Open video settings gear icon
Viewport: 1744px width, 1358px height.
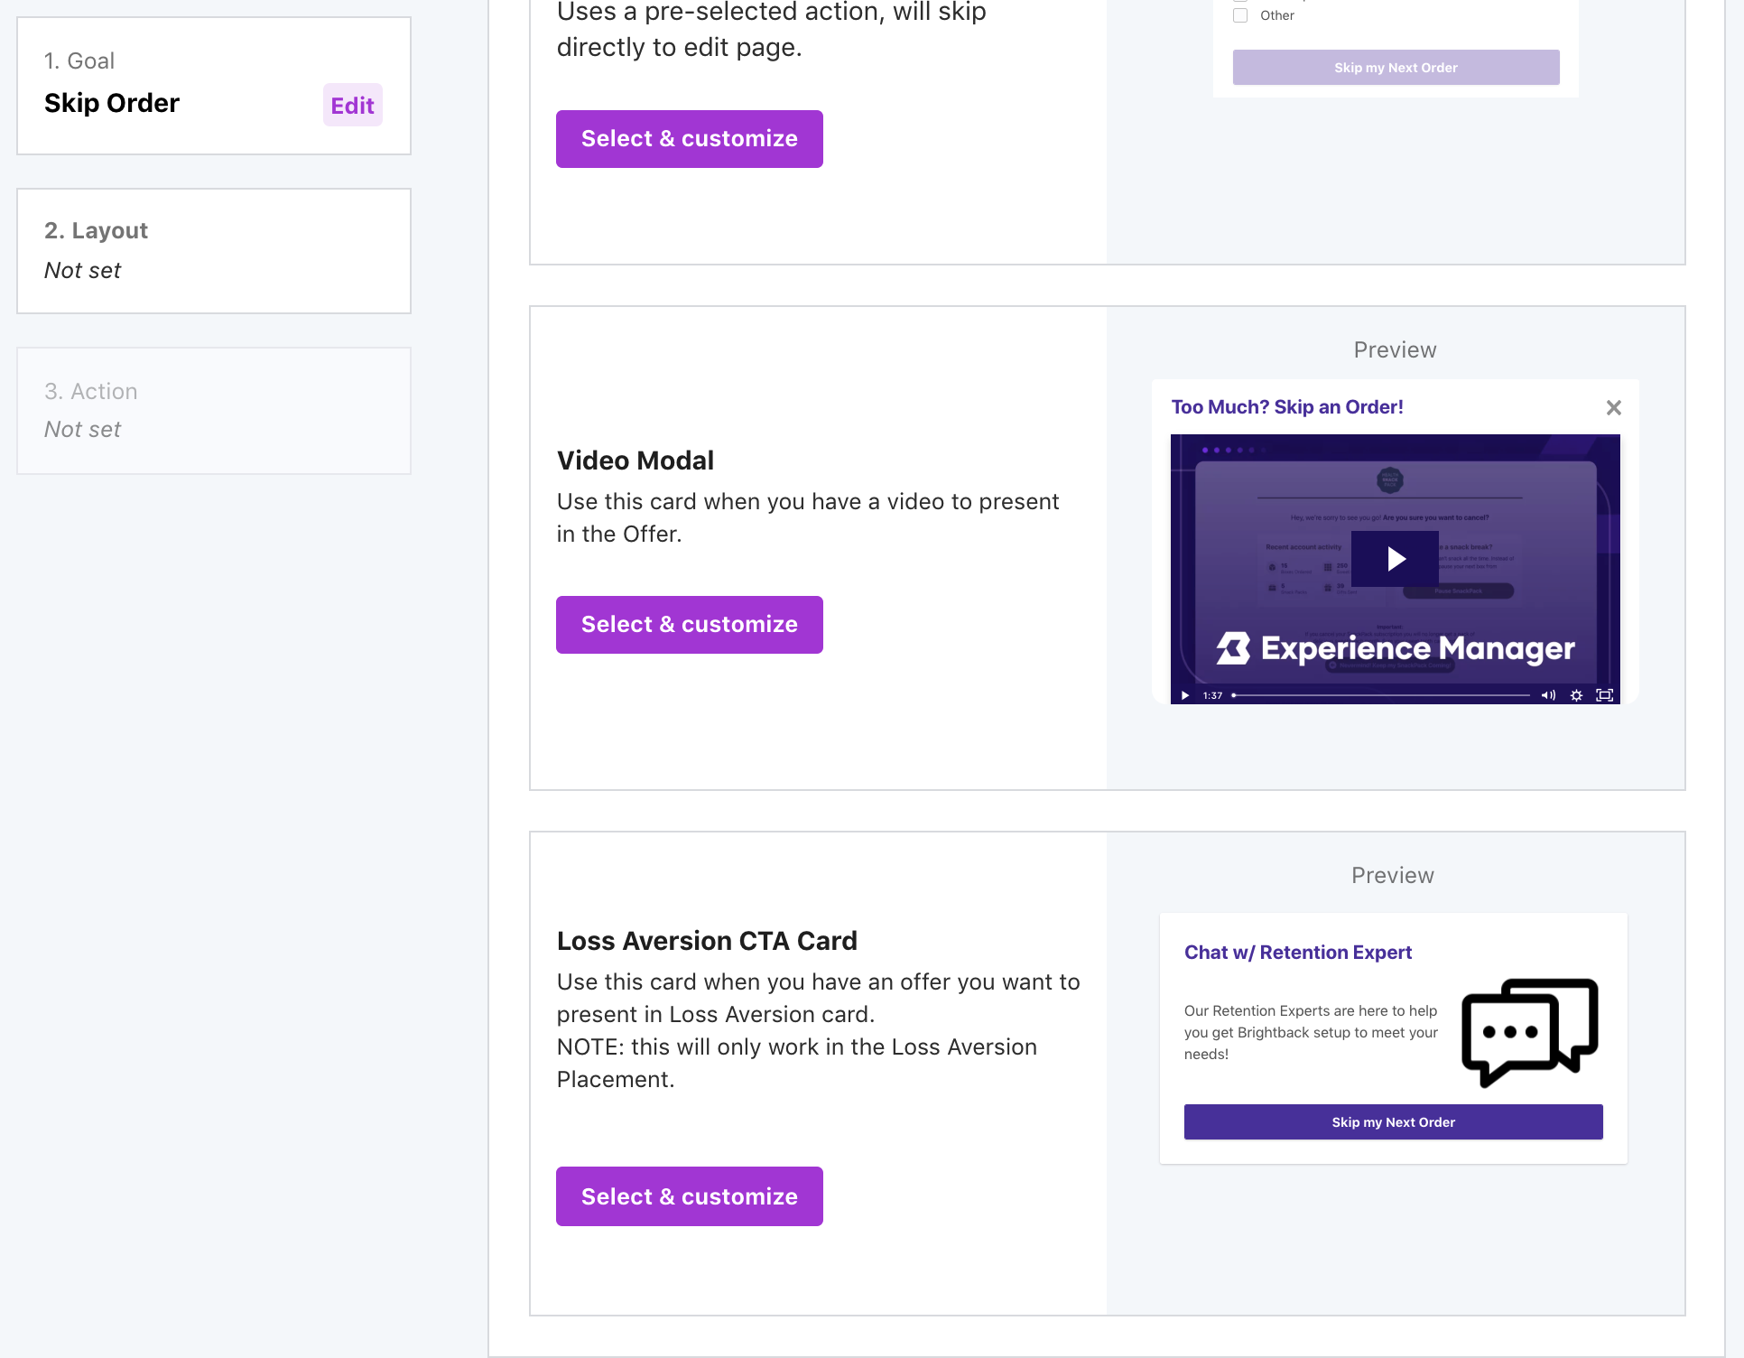(1576, 695)
